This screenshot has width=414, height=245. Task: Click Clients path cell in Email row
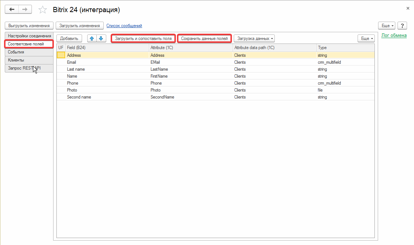click(x=274, y=62)
